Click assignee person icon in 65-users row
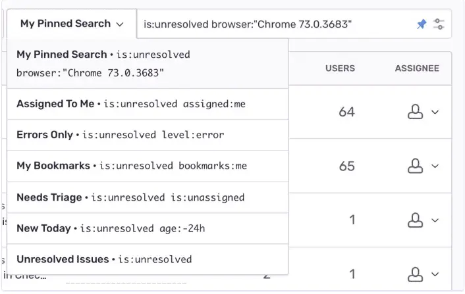Screen dimensions: 465x294 [415, 166]
